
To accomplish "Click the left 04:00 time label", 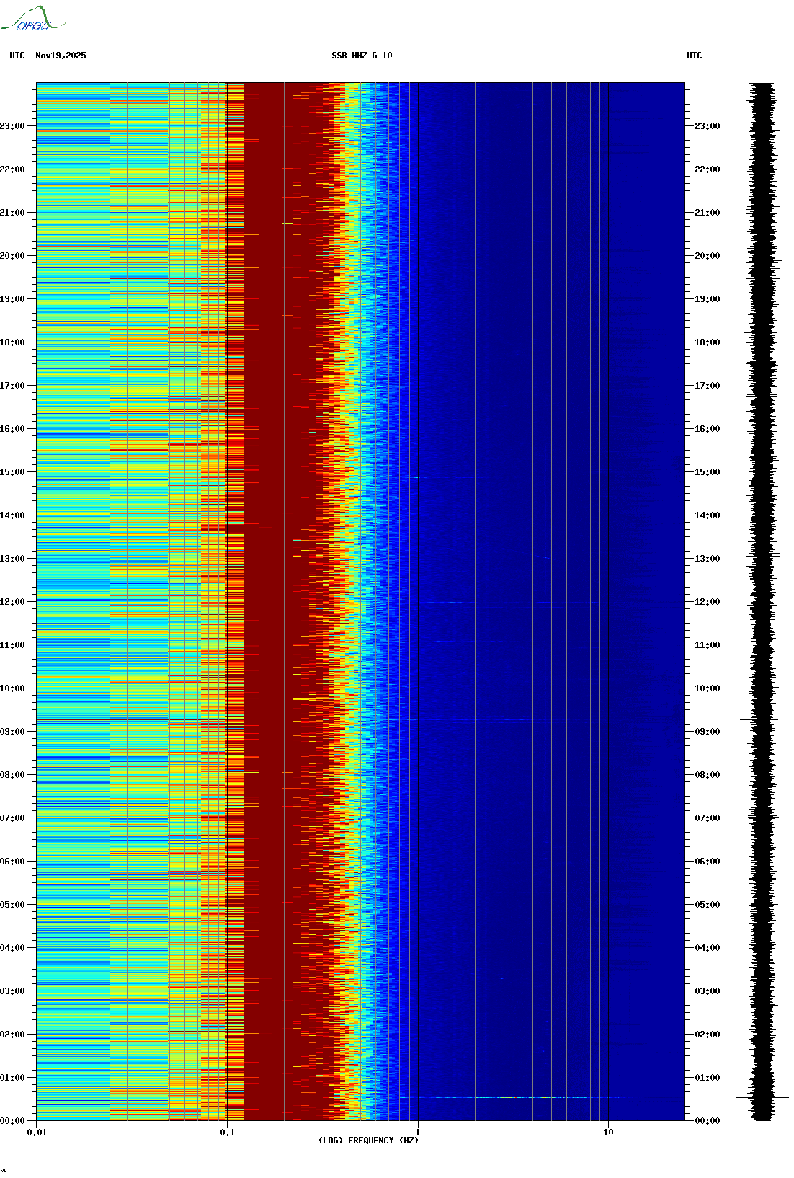I will pyautogui.click(x=12, y=948).
